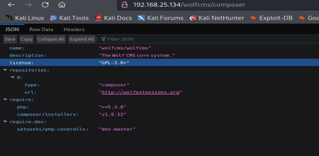Collapse the require-dev node
The height and width of the screenshot is (156, 319).
5,122
